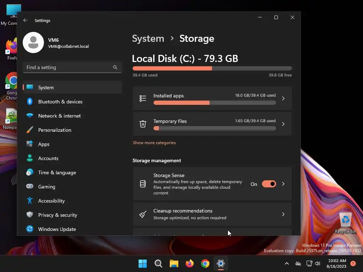Click the Cleanup recommendations broom icon
The image size is (363, 272).
coord(143,214)
